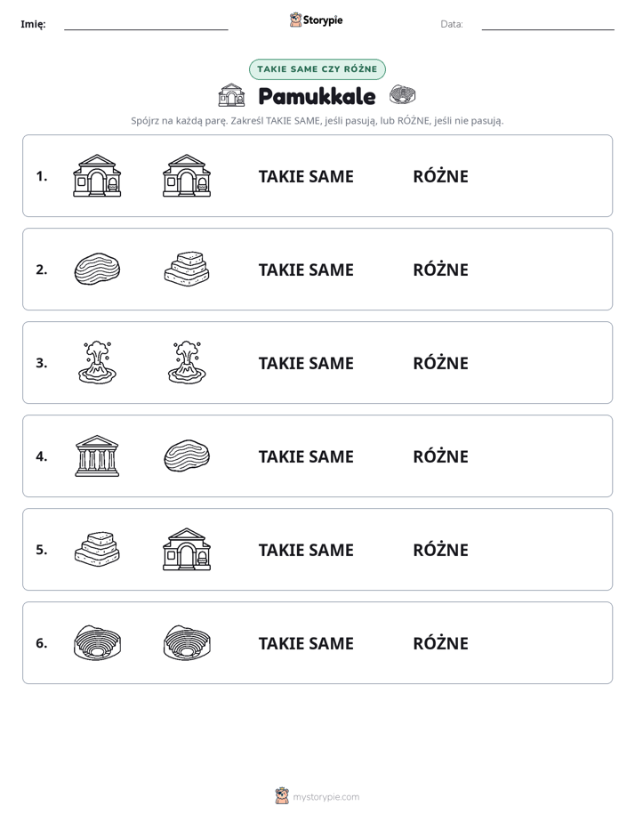
Task: Click the columned temple icon in row 4
Action: 97,456
